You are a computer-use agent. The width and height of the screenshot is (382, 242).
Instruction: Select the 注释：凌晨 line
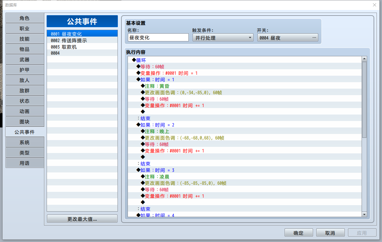pyautogui.click(x=245, y=177)
